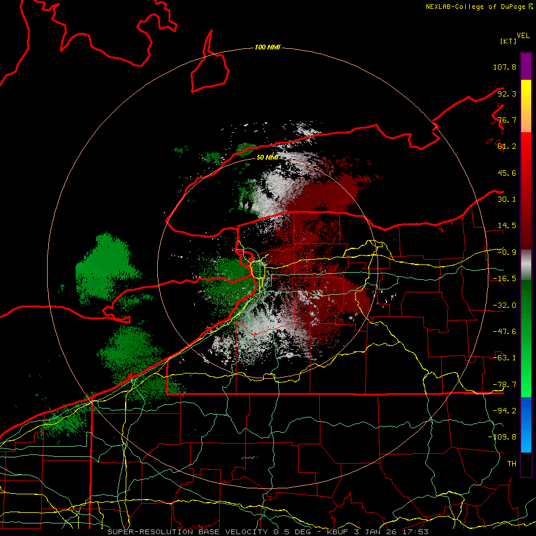Click the NEXLAB-College of DuPage watermark text
The height and width of the screenshot is (536, 536).
479,7
